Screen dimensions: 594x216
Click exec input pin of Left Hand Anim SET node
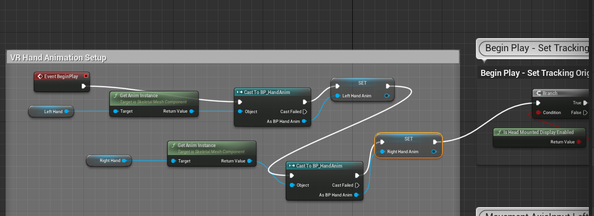pyautogui.click(x=337, y=86)
